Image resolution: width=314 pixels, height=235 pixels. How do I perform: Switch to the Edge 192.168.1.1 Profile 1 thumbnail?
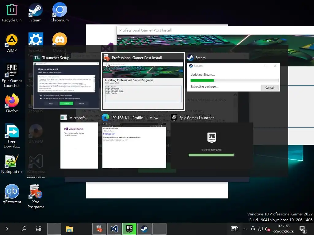[134, 145]
